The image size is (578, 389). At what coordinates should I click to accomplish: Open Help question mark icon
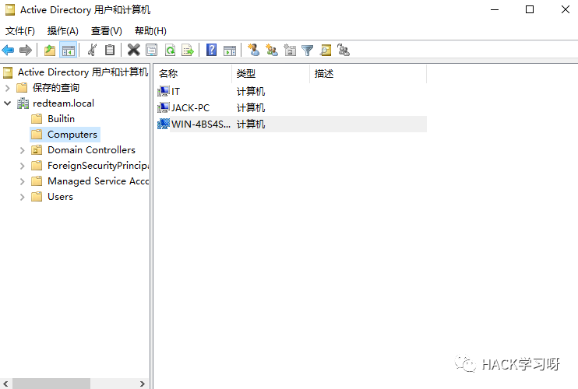click(211, 50)
